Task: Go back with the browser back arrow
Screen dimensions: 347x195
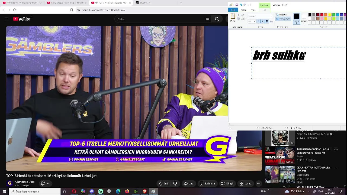Action: coord(4,10)
